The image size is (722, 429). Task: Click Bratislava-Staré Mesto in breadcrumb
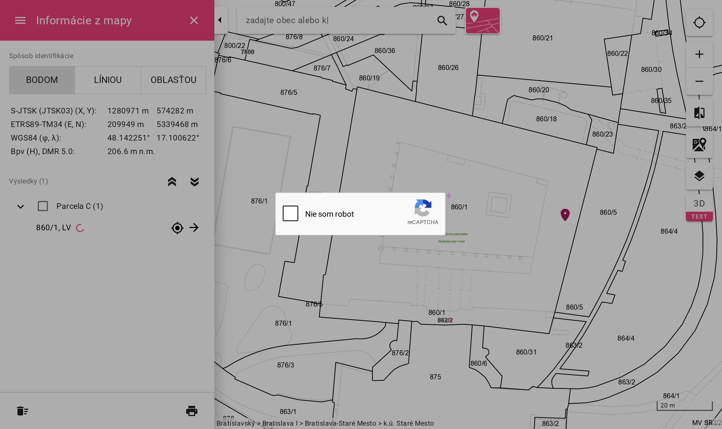(x=340, y=423)
